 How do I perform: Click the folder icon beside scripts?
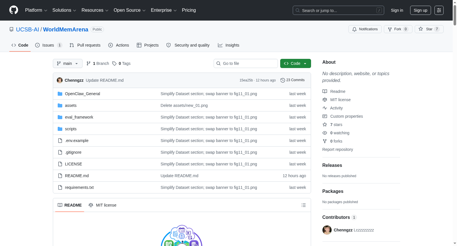60,129
